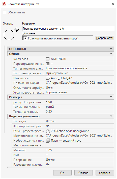This screenshot has width=117, height=179.
Task: Click the vertical scrollbar of the properties list
Action: tap(5, 89)
